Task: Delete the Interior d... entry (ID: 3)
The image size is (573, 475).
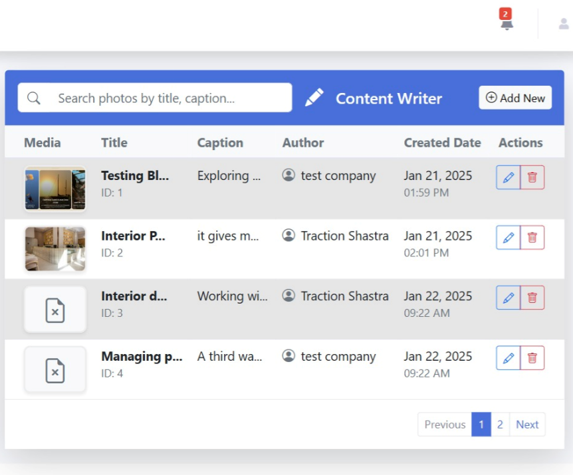Action: tap(532, 298)
